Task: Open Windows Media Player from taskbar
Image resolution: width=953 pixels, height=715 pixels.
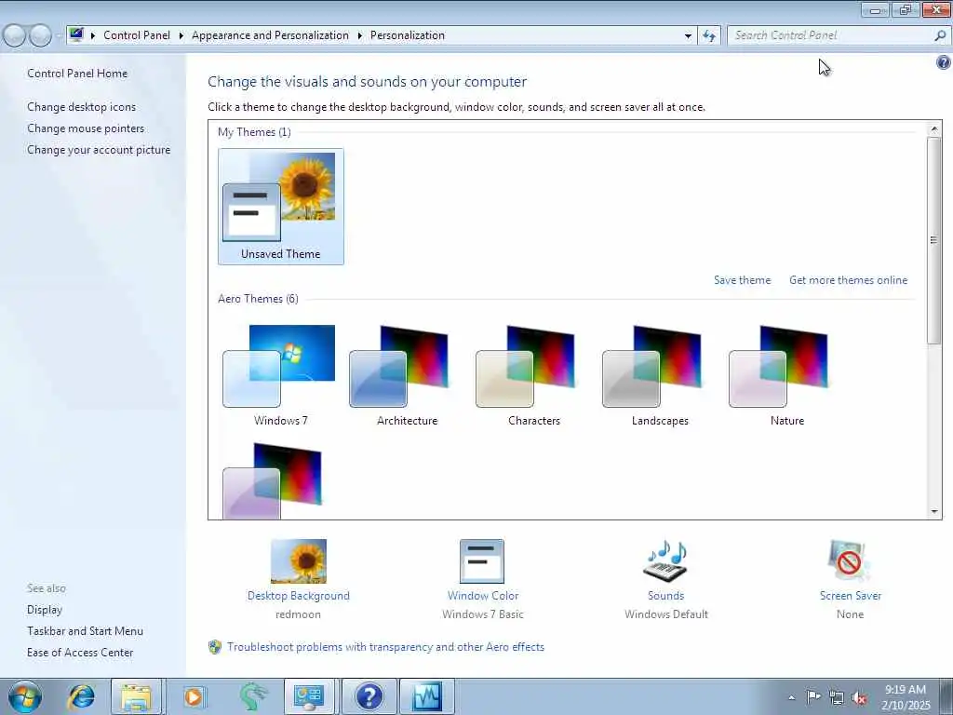Action: [x=194, y=696]
